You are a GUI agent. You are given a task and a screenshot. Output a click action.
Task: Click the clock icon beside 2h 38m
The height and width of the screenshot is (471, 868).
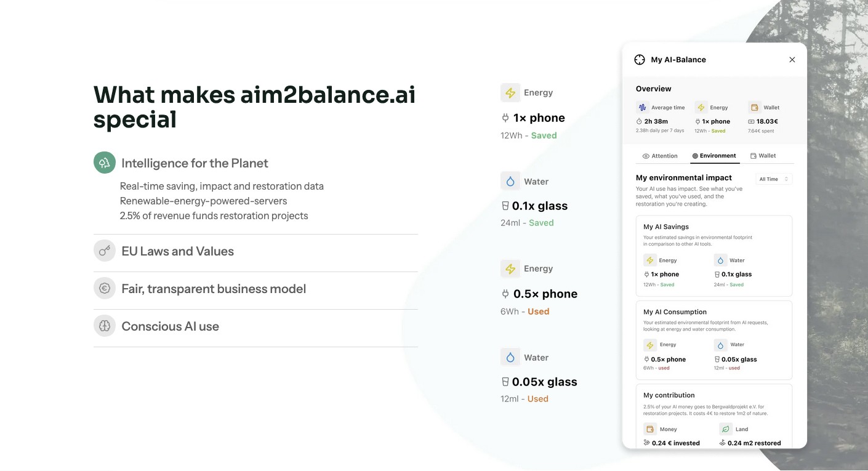[639, 122]
